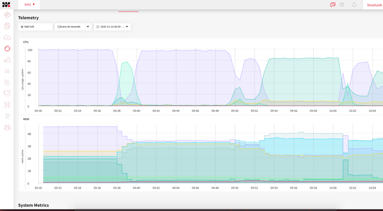Image resolution: width=383 pixels, height=211 pixels.
Task: Click the app logo in top-left corner
Action: (x=6, y=4)
